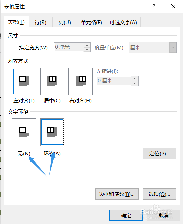The height and width of the screenshot is (224, 183).
Task: Switch to the 行(R) tab
Action: click(41, 23)
